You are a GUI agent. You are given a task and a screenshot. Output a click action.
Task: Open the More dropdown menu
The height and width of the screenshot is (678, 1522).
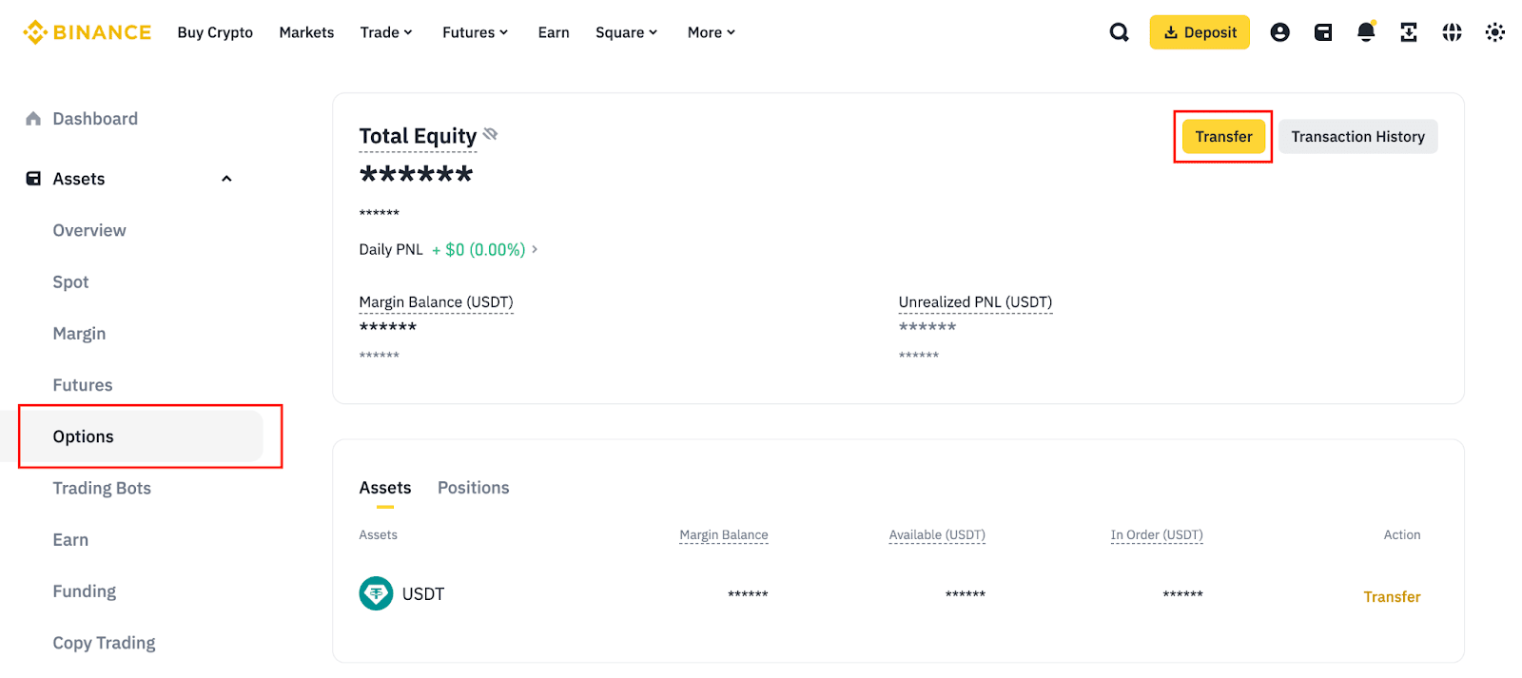pos(712,32)
